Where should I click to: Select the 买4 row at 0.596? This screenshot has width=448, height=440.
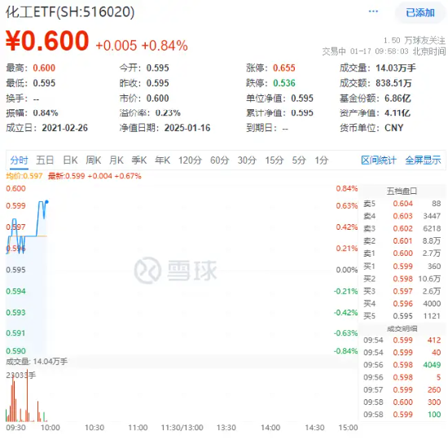[402, 303]
